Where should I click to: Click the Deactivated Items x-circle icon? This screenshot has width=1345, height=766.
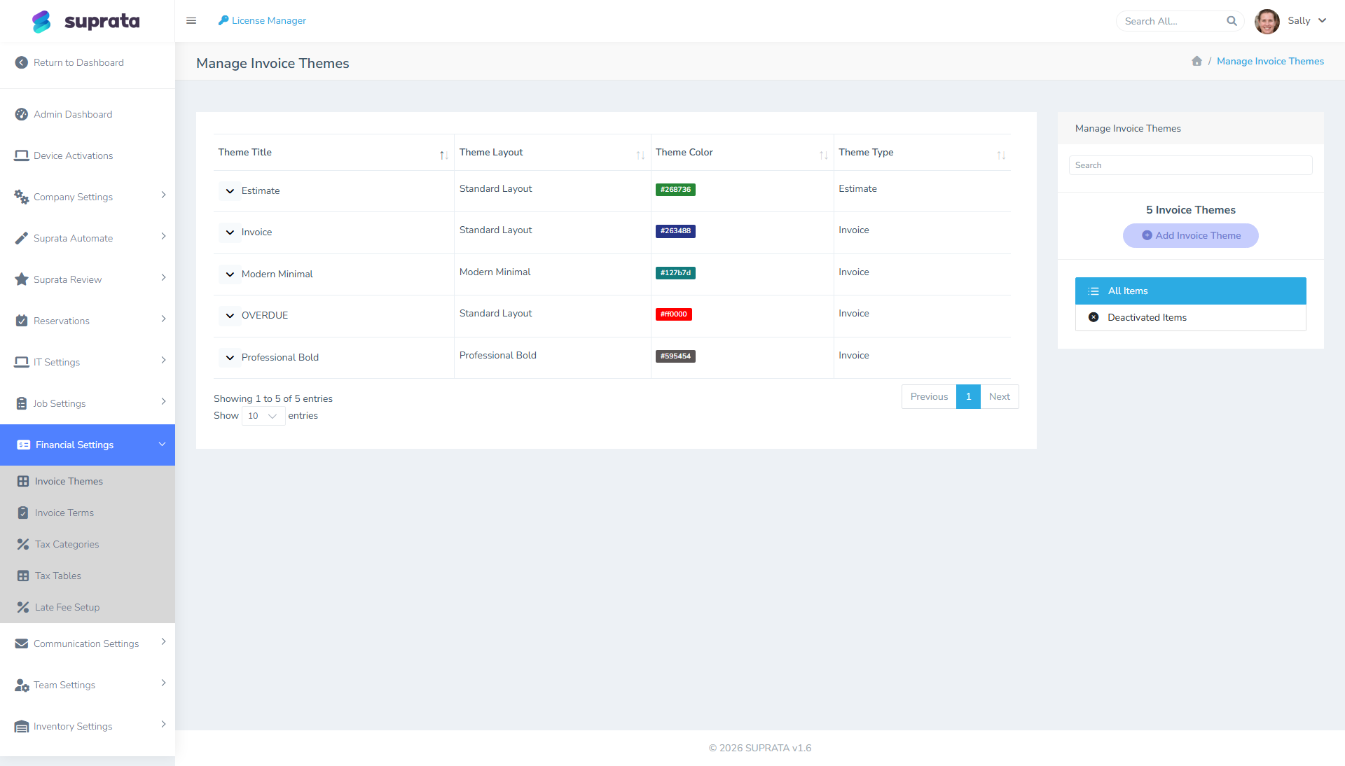coord(1094,317)
